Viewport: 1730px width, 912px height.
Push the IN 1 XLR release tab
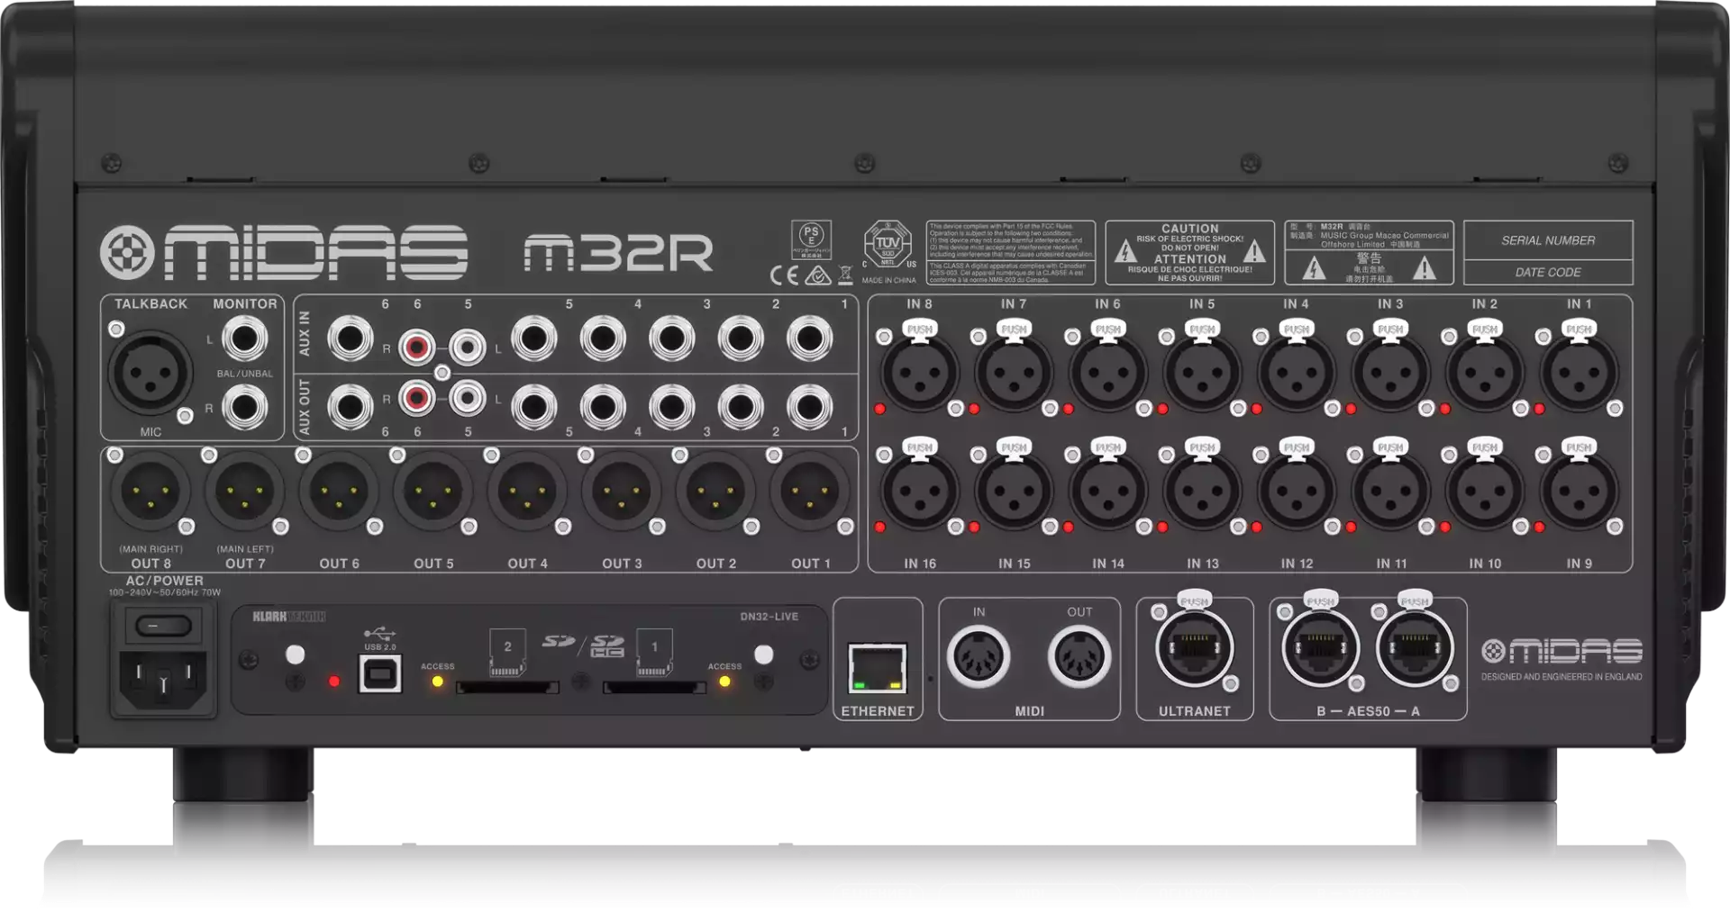tap(1579, 330)
